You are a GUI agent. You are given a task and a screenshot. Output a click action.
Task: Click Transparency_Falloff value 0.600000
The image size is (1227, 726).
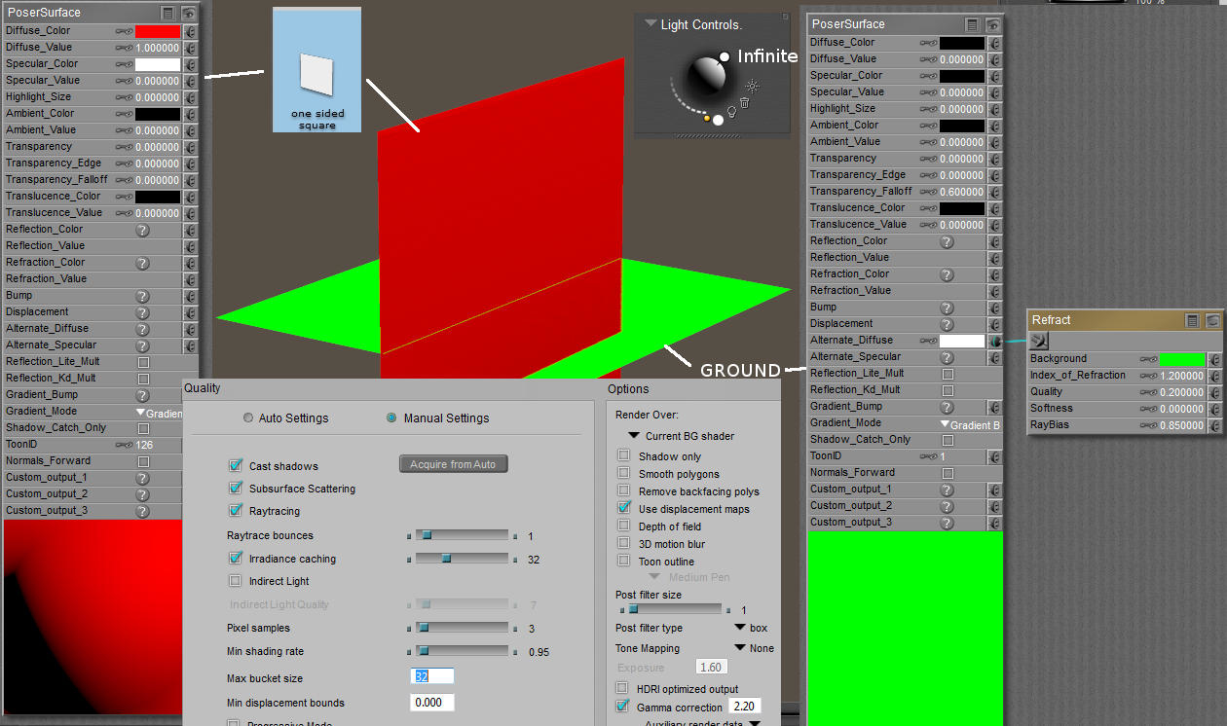tap(963, 192)
